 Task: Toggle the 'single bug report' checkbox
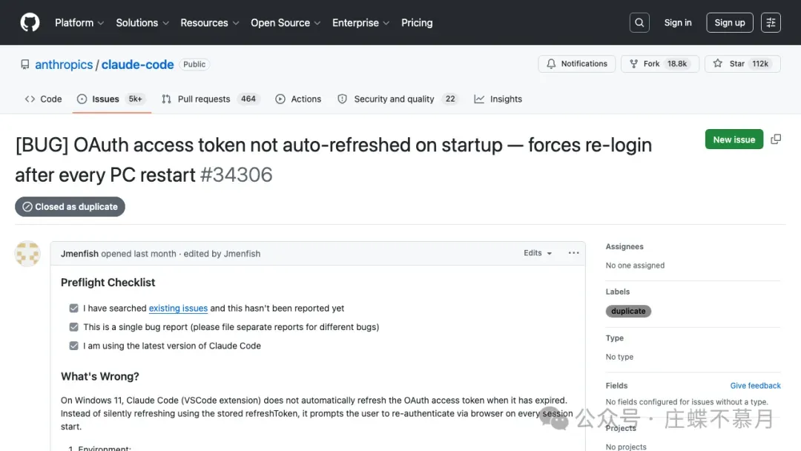click(73, 326)
